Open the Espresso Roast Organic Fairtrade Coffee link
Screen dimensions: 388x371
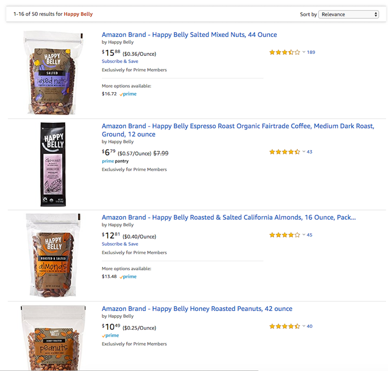tap(238, 130)
